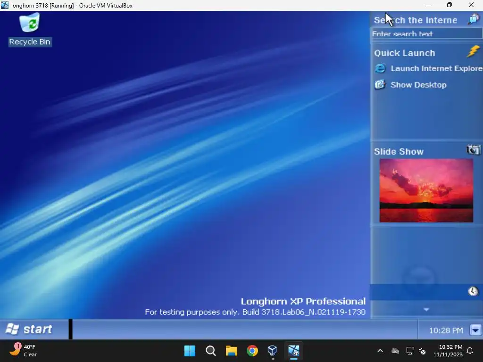The height and width of the screenshot is (362, 483).
Task: Click the VirtualBox window title icon
Action: (x=5, y=5)
